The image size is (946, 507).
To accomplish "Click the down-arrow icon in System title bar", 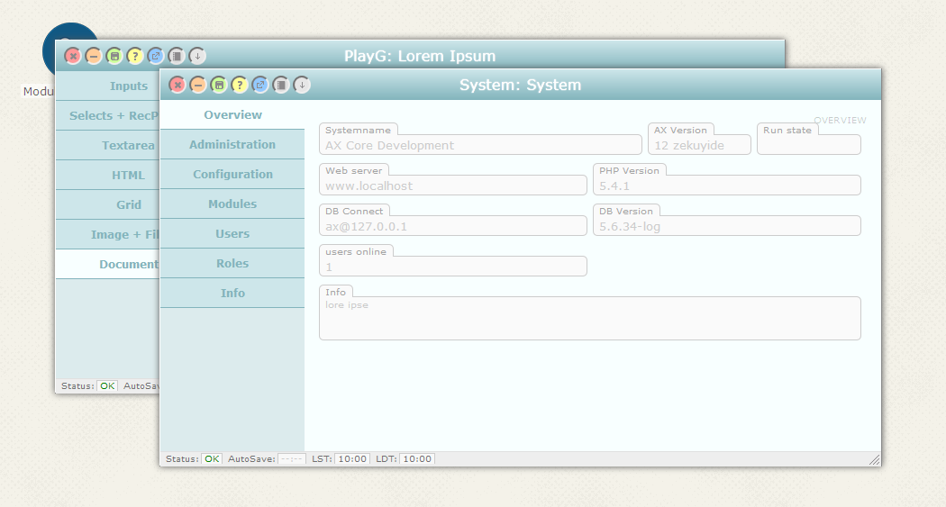I will (x=302, y=85).
